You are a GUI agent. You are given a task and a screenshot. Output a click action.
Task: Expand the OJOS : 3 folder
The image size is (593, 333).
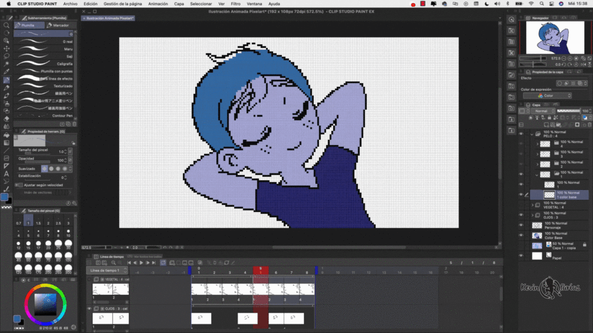tap(532, 215)
